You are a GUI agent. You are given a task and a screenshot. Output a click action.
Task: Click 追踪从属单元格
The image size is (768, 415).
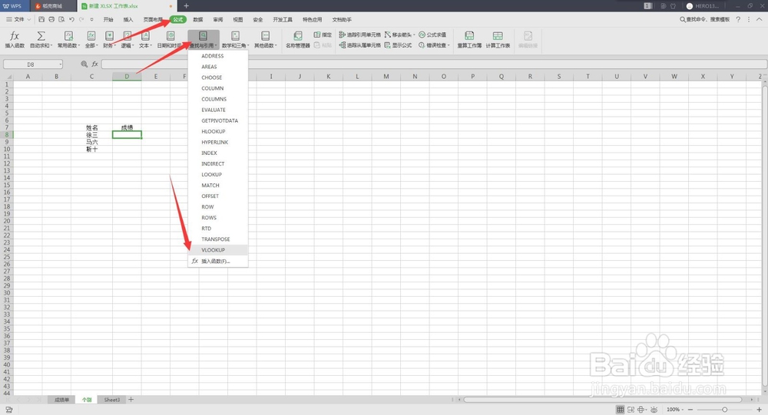pos(360,45)
